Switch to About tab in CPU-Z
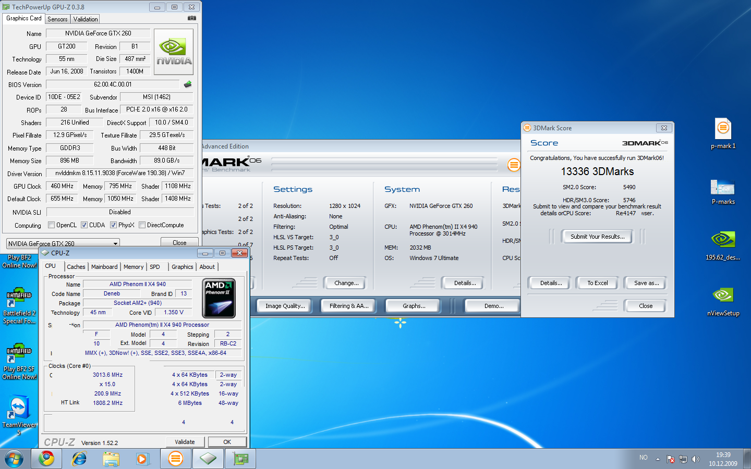751x469 pixels. (207, 267)
